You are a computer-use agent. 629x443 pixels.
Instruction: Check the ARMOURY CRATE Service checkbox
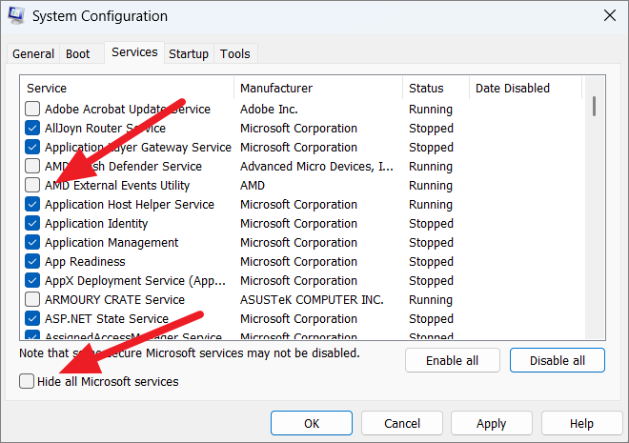coord(33,300)
